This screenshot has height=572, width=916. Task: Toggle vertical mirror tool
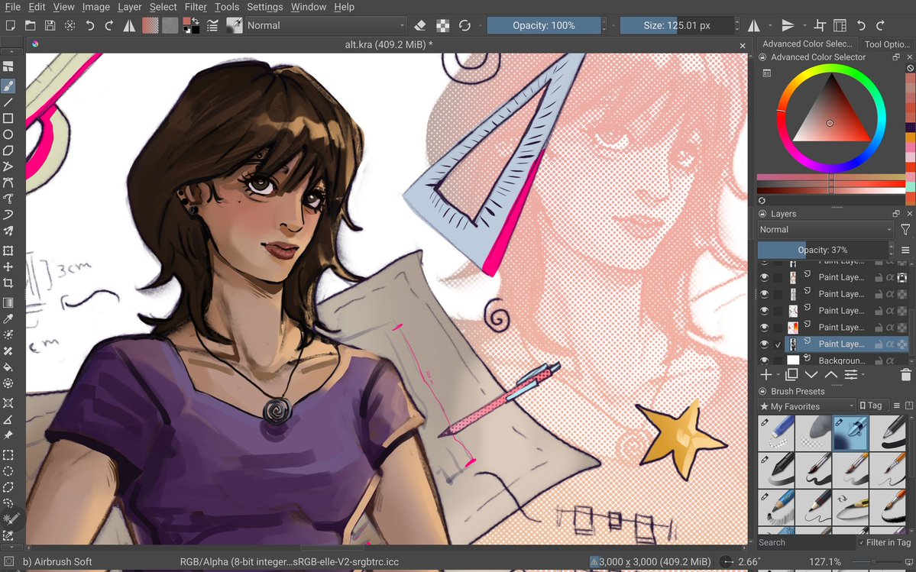pyautogui.click(x=788, y=26)
